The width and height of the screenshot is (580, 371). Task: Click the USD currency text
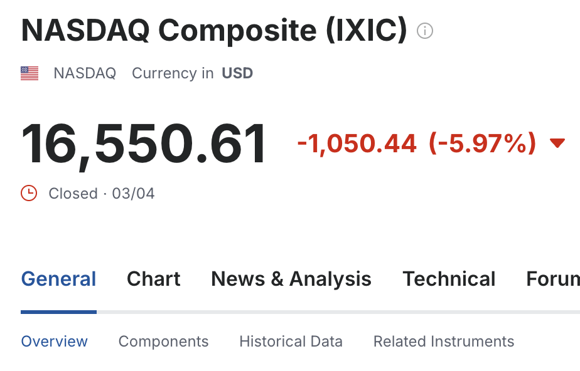(x=237, y=73)
